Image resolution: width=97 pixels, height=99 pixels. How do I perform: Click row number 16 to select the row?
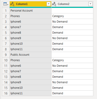tap(6, 93)
